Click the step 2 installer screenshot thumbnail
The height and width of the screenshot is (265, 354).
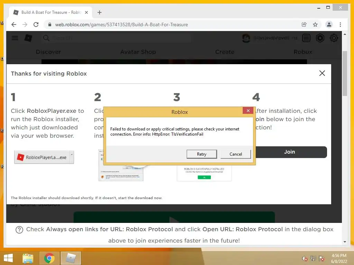coord(121,173)
